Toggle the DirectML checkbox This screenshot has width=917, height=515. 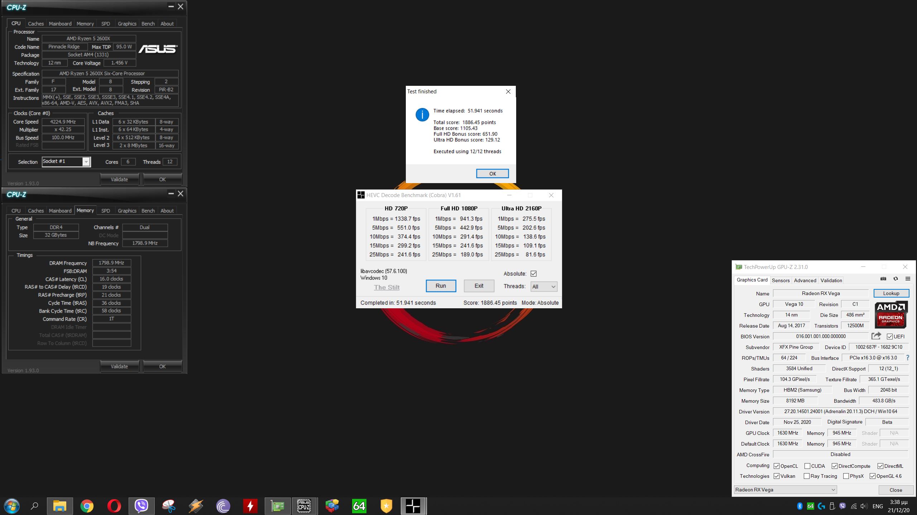(x=880, y=466)
